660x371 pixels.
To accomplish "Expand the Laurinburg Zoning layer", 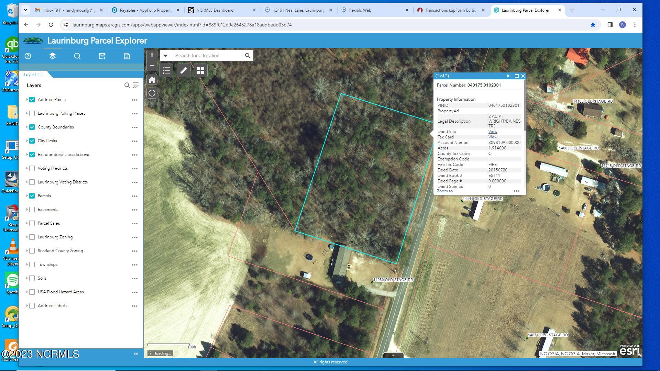I will [x=27, y=237].
